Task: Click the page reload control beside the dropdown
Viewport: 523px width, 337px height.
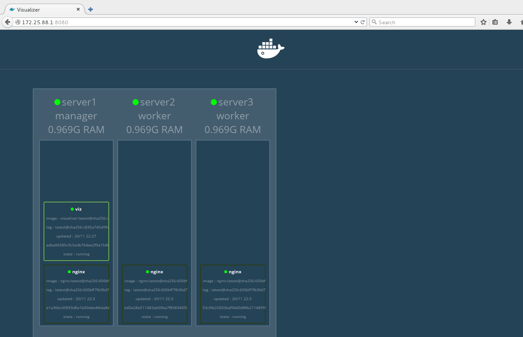Action: tap(362, 22)
